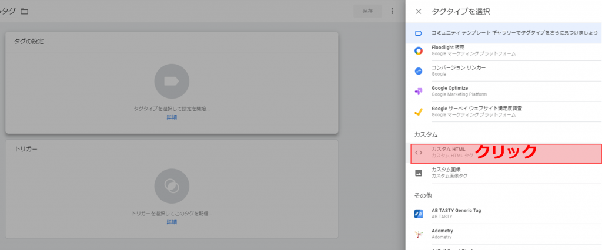
Task: Click the Floodlight 販売 tag icon
Action: pyautogui.click(x=419, y=50)
